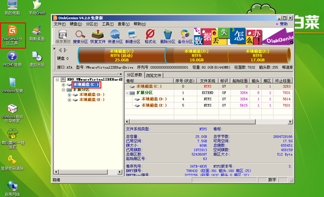Click the 起始柱面 column header
The image size is (324, 197).
240,81
